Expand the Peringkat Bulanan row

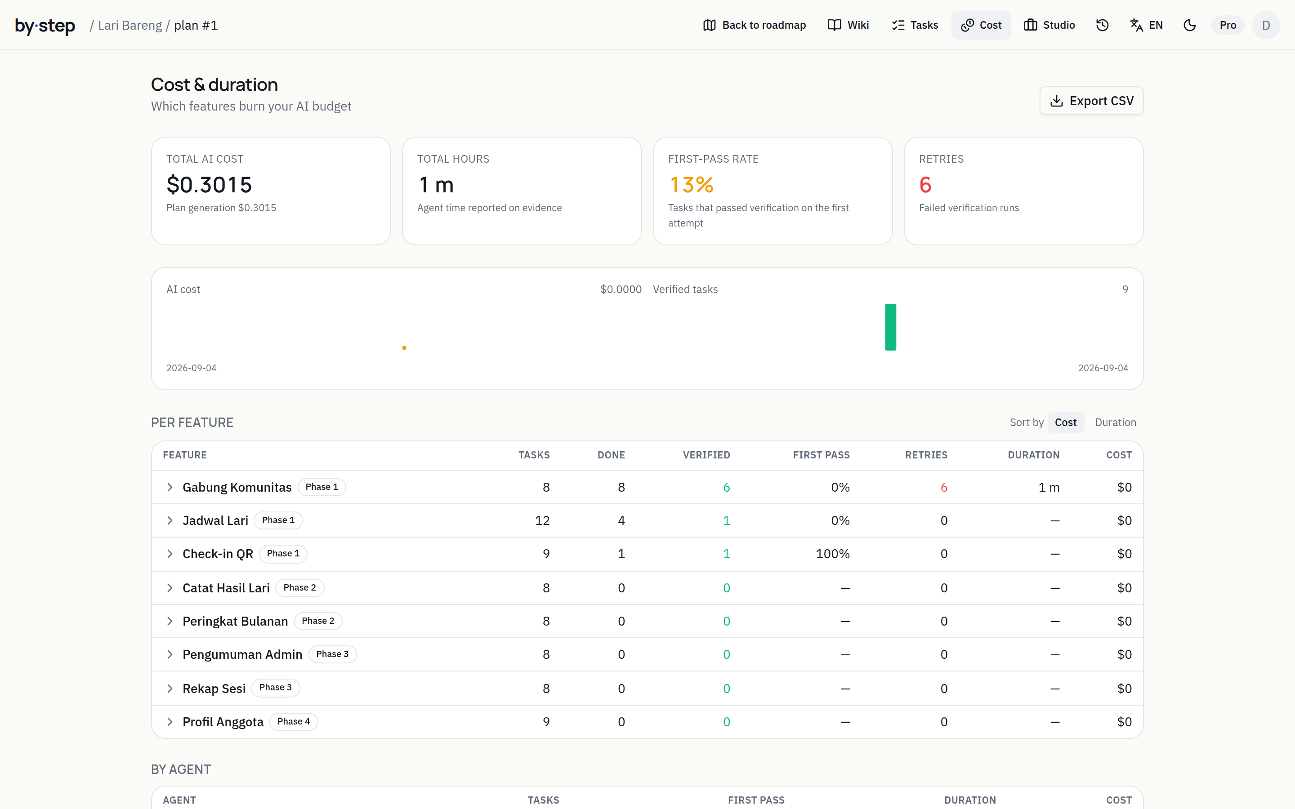(170, 621)
